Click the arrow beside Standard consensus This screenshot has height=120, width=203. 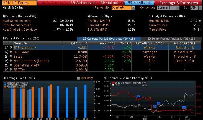[178, 8]
